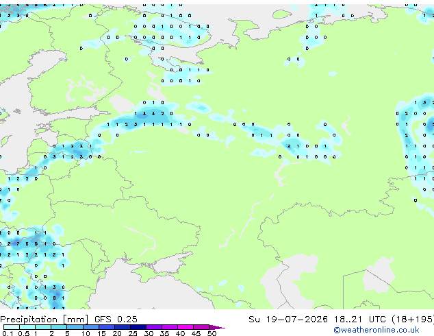This screenshot has height=336, width=434.
Task: Click the legend swatch between 0.5 and 1
Action: tap(27, 327)
